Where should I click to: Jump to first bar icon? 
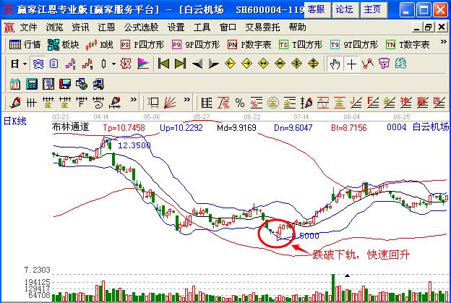pos(163,64)
